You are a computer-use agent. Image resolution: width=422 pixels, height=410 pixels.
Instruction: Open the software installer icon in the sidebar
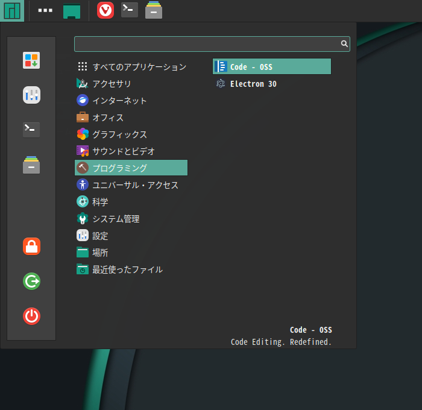click(31, 60)
